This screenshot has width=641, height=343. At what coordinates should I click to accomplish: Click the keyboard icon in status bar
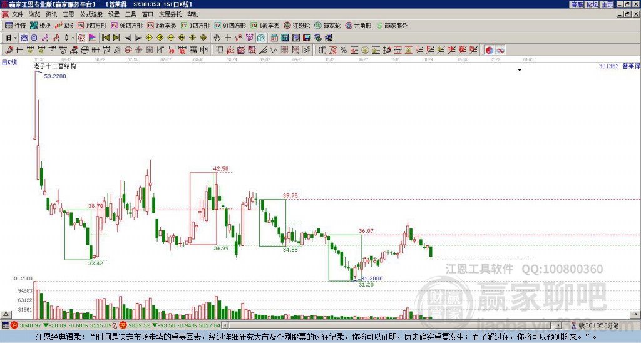click(x=5, y=326)
